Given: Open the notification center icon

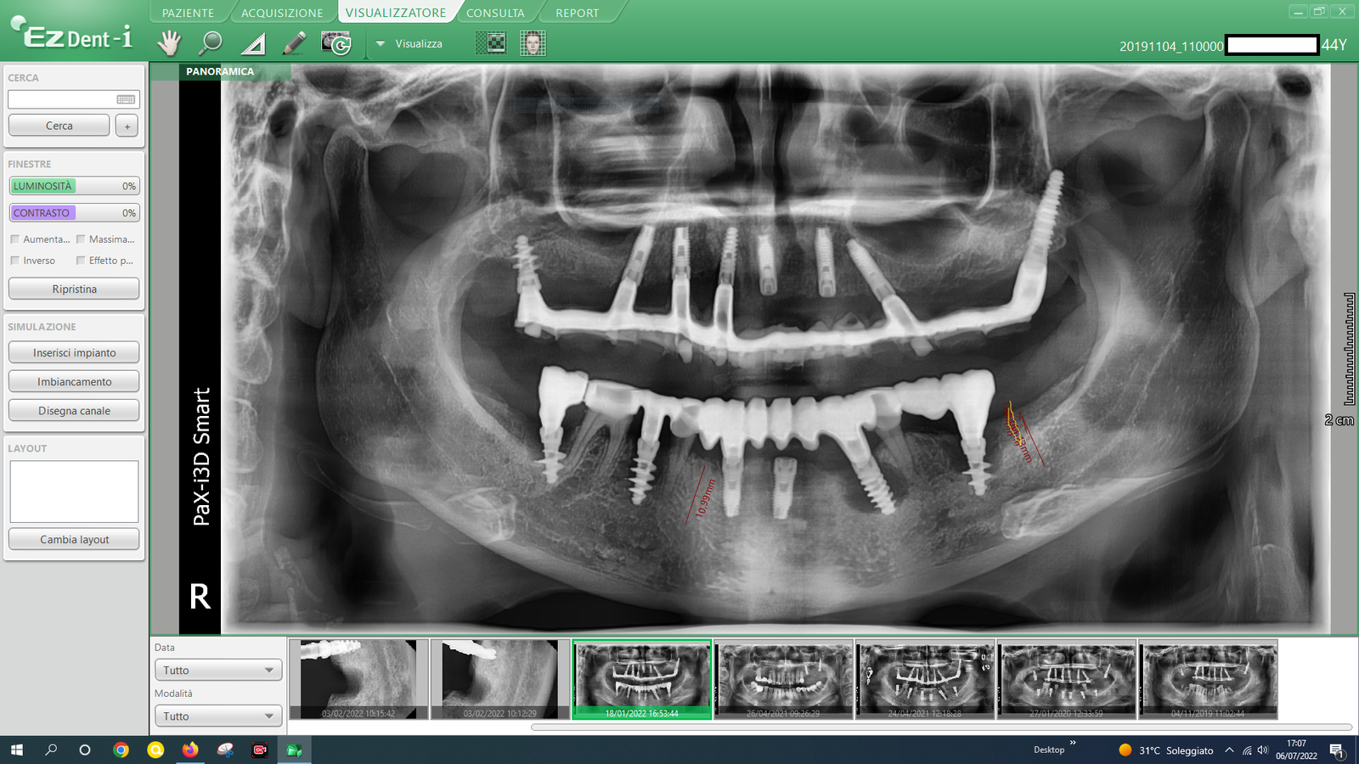Looking at the screenshot, I should [1337, 750].
